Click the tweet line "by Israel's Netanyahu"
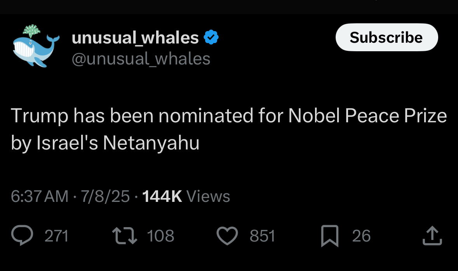The height and width of the screenshot is (271, 458). tap(105, 143)
